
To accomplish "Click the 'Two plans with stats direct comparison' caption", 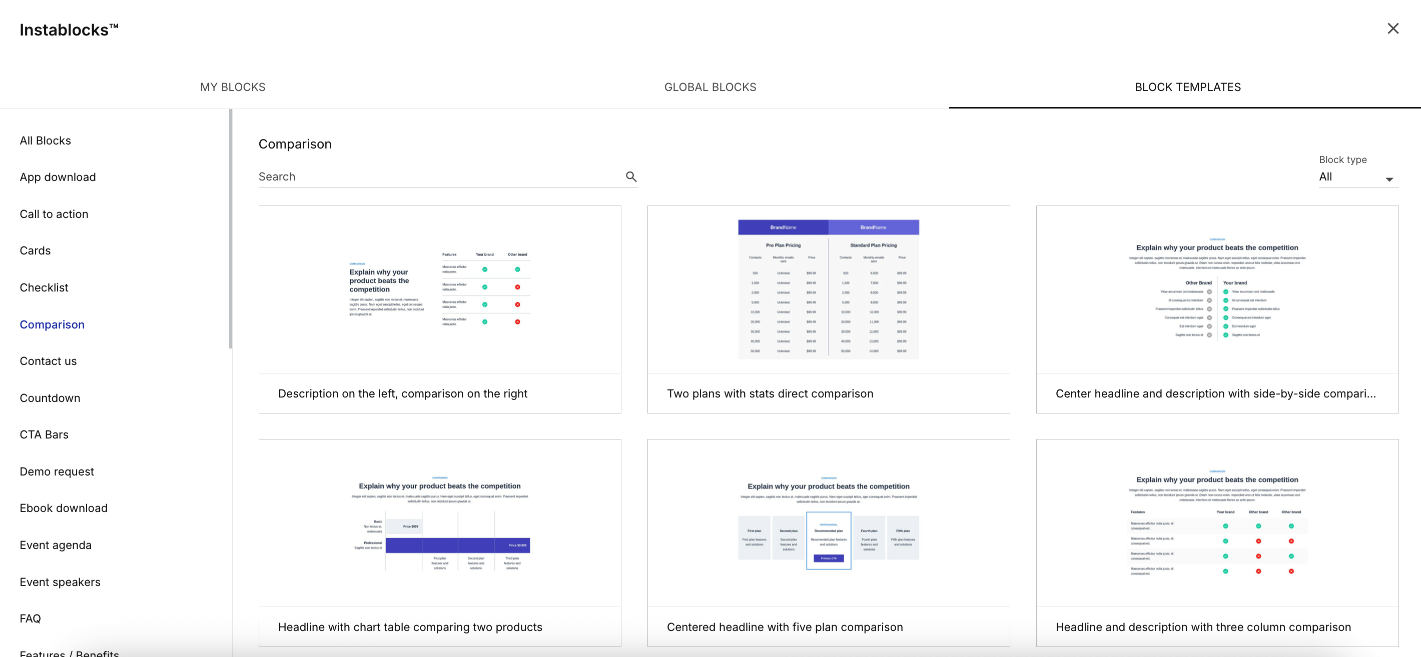I will click(770, 393).
